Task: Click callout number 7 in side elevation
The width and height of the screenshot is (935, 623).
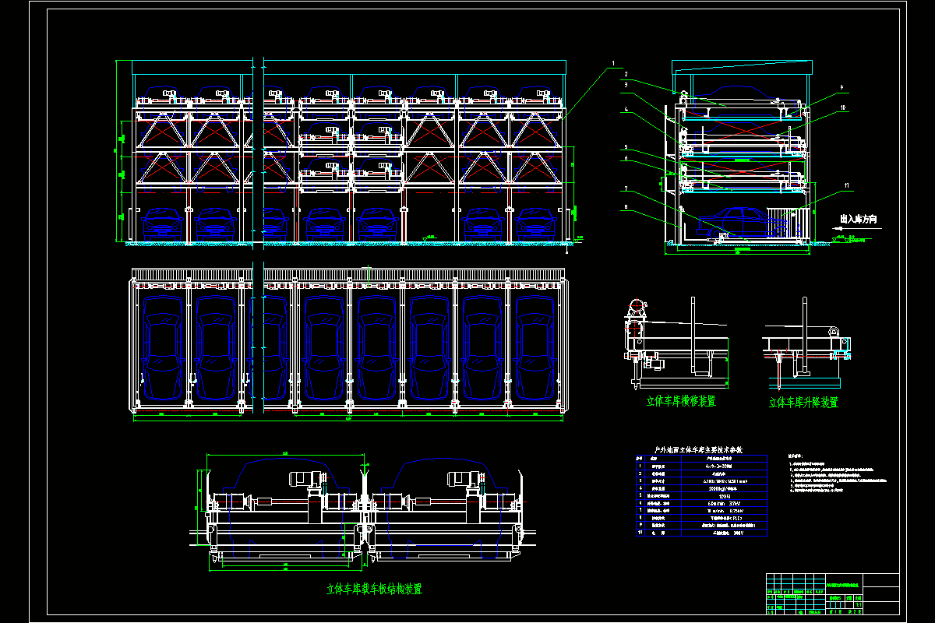Action: point(626,188)
